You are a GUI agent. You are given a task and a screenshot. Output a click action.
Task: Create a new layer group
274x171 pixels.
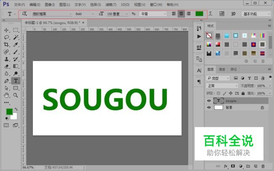248,166
